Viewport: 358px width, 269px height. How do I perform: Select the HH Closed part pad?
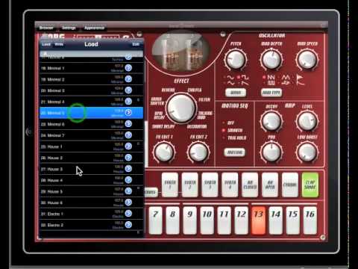click(x=250, y=185)
